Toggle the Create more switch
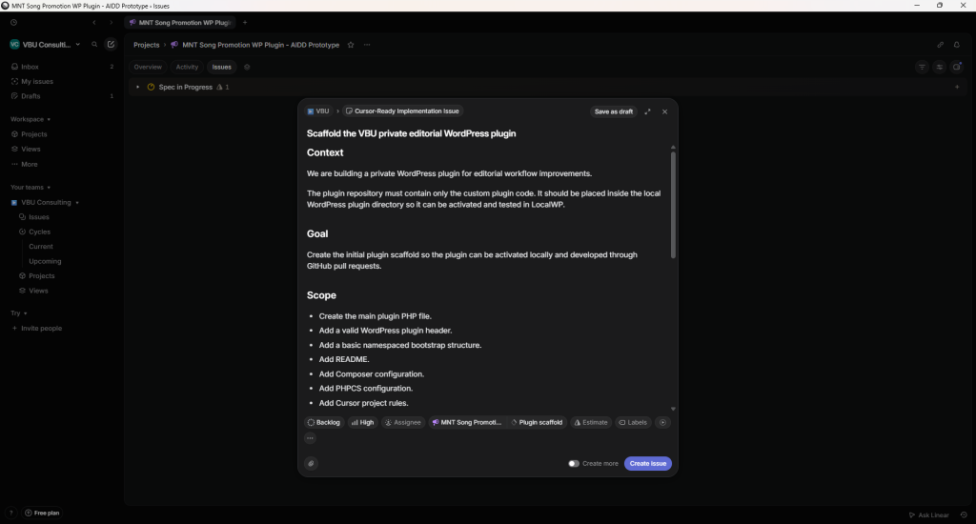976x524 pixels. [574, 464]
